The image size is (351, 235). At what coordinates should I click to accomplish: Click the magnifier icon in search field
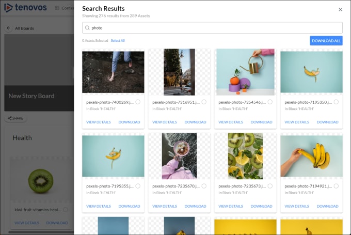(87, 28)
